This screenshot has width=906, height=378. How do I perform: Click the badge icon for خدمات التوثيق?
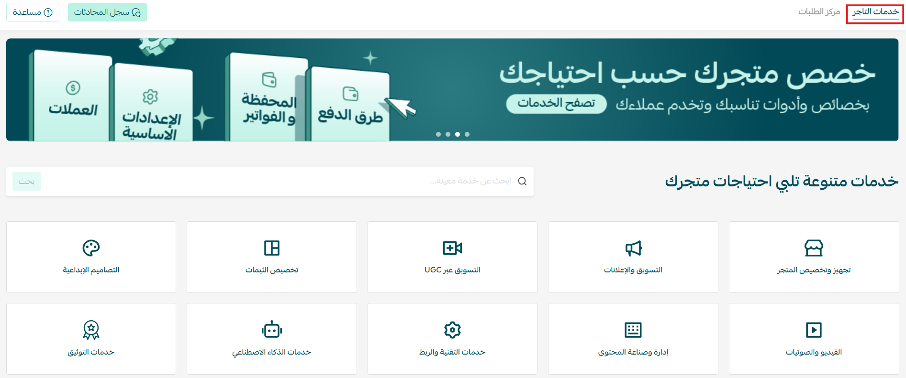(91, 330)
